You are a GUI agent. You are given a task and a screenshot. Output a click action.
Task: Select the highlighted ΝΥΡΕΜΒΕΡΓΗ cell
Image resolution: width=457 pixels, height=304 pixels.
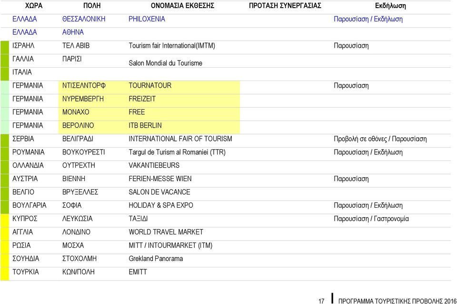(83, 99)
